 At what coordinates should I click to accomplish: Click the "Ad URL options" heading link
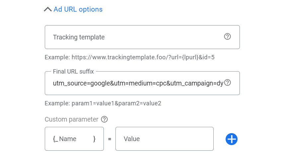tap(78, 9)
